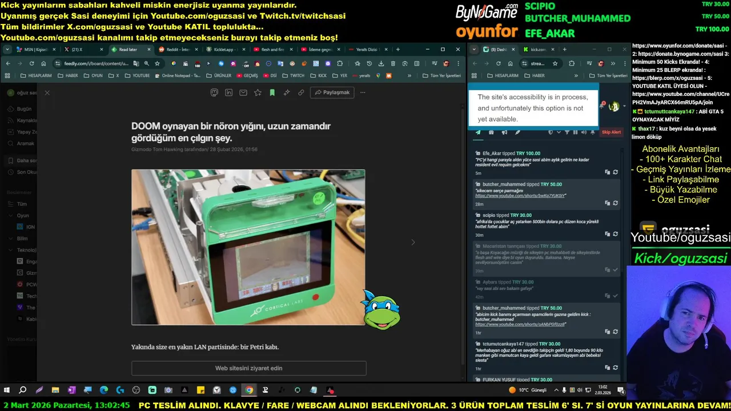Screen dimensions: 731x411
Task: Bookmark the Feedly page with star
Action: point(157,63)
